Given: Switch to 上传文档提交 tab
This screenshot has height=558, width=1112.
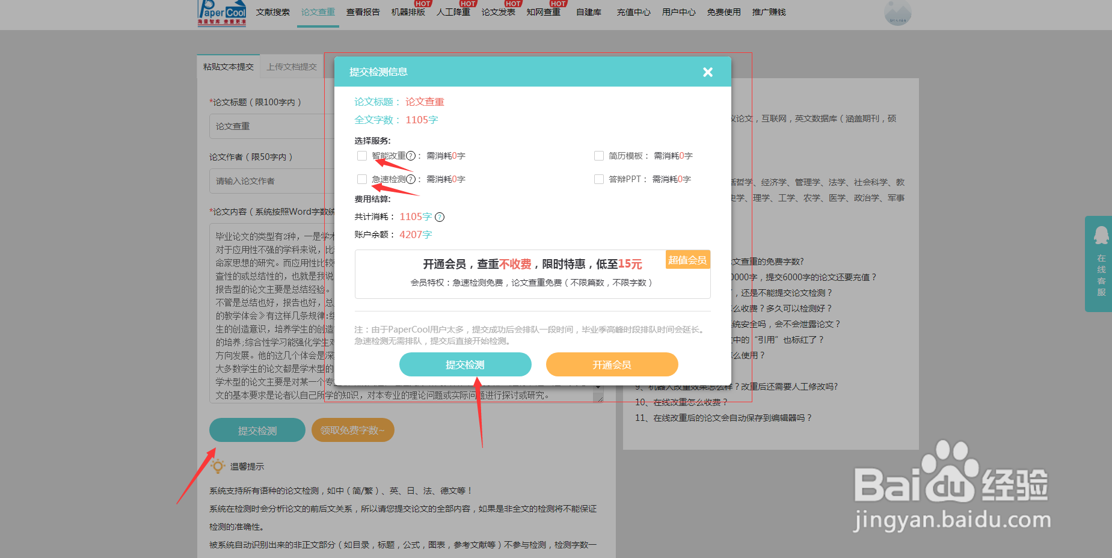Looking at the screenshot, I should tap(292, 67).
